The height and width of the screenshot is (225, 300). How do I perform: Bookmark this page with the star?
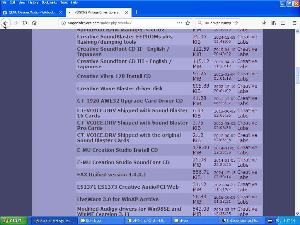[188, 23]
